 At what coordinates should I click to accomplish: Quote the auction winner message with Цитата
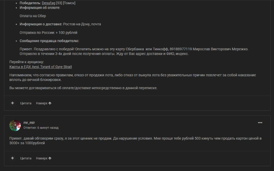pyautogui.click(x=26, y=103)
